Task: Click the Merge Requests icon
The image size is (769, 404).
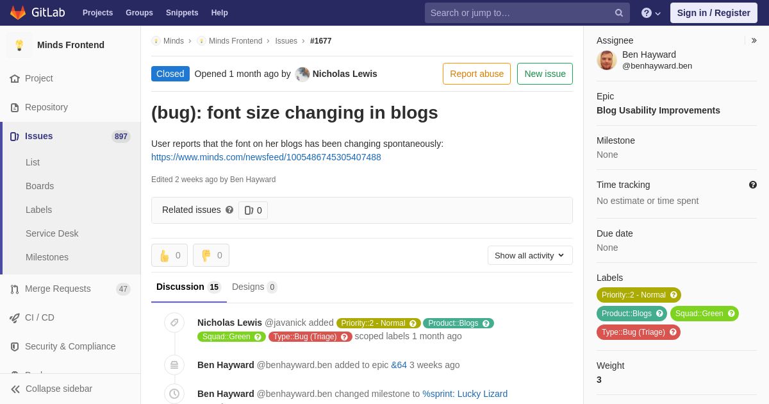Action: (x=15, y=289)
